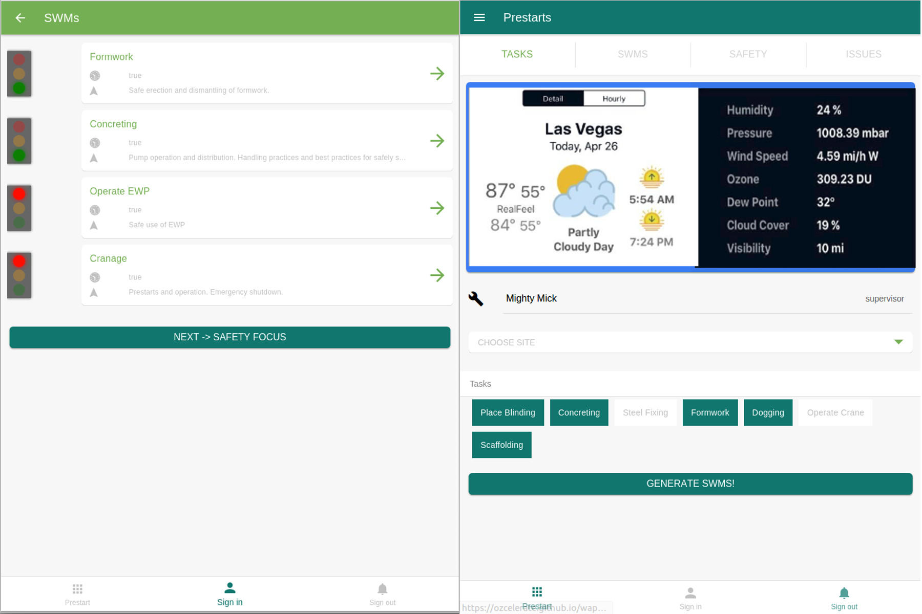Click the Cranage arrow icon
Viewport: 922px width, 614px height.
tap(437, 275)
